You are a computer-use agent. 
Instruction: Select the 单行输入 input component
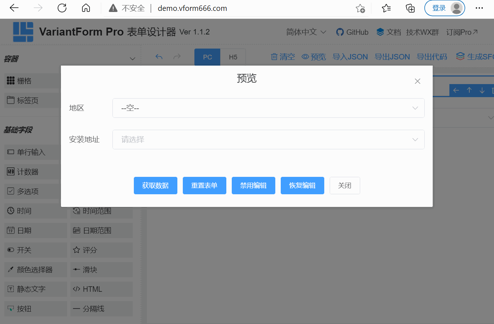point(35,152)
